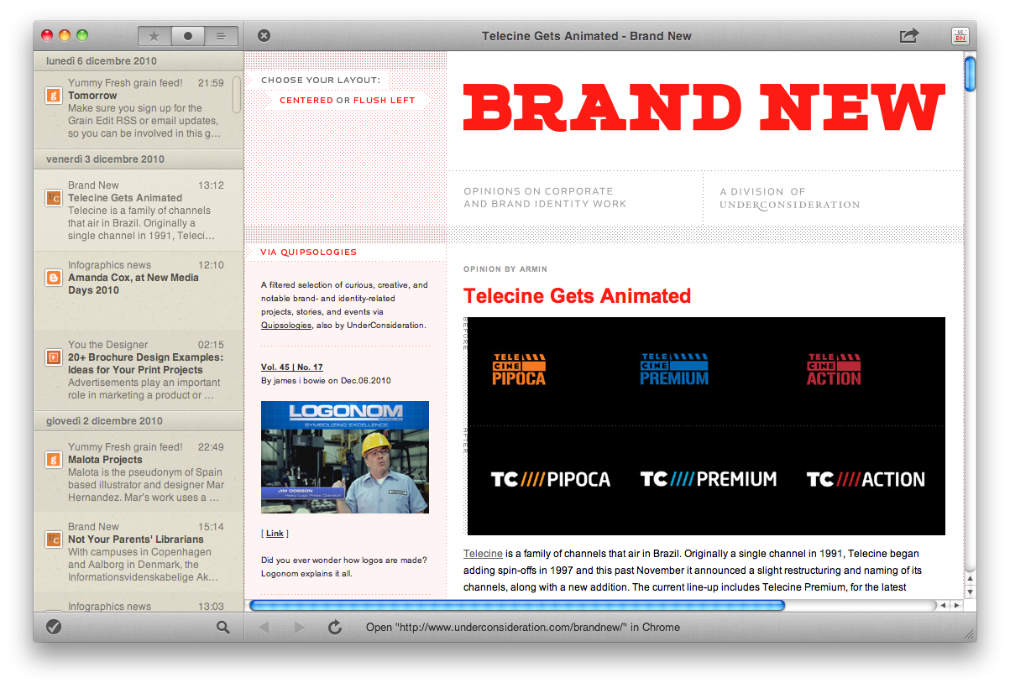Follow the underlined Telecine link in the article body
Viewport: 1010px width, 688px height.
483,554
